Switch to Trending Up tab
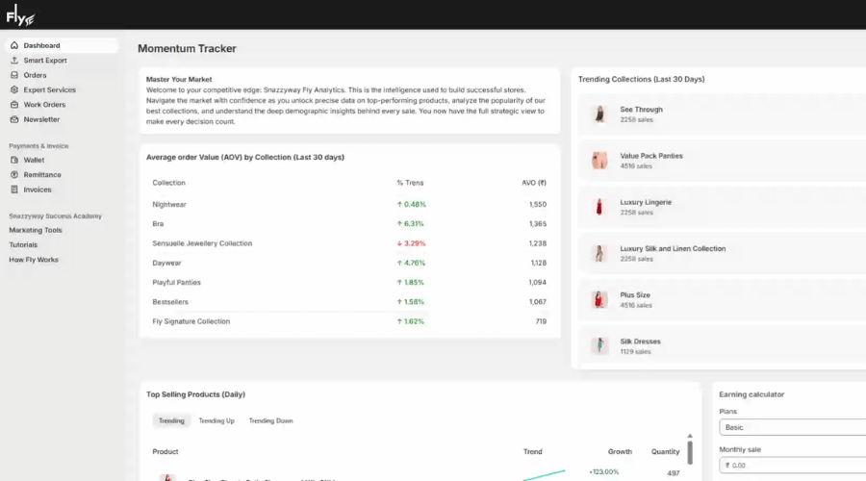 pos(216,420)
